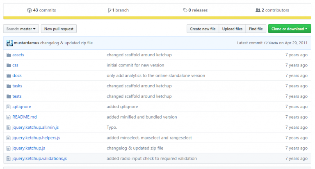Open the tests folder link

click(x=17, y=96)
